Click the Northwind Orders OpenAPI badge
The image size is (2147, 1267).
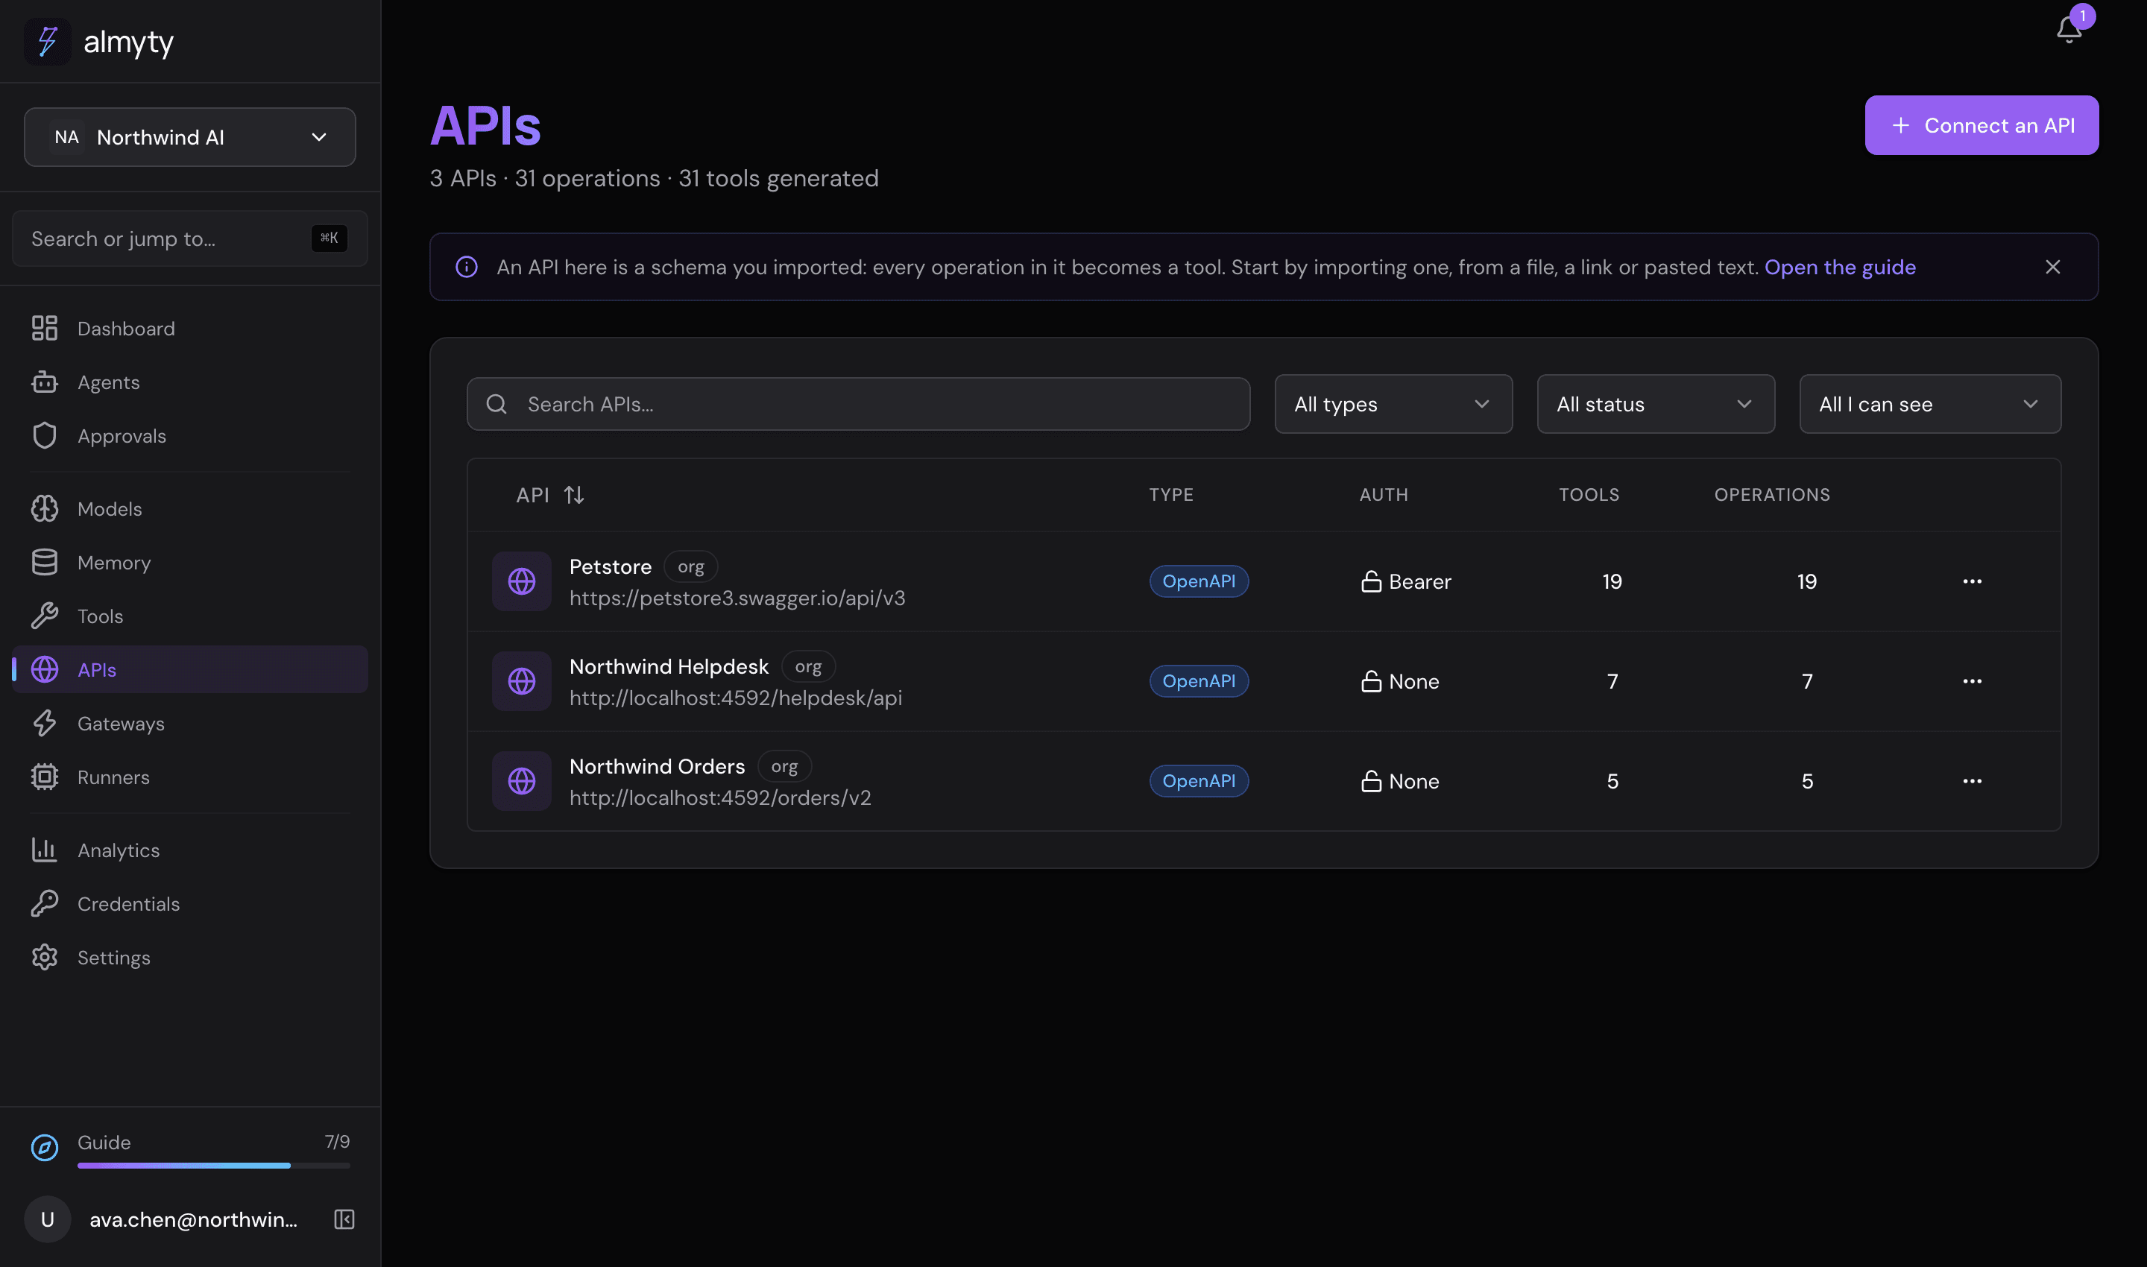pyautogui.click(x=1198, y=781)
